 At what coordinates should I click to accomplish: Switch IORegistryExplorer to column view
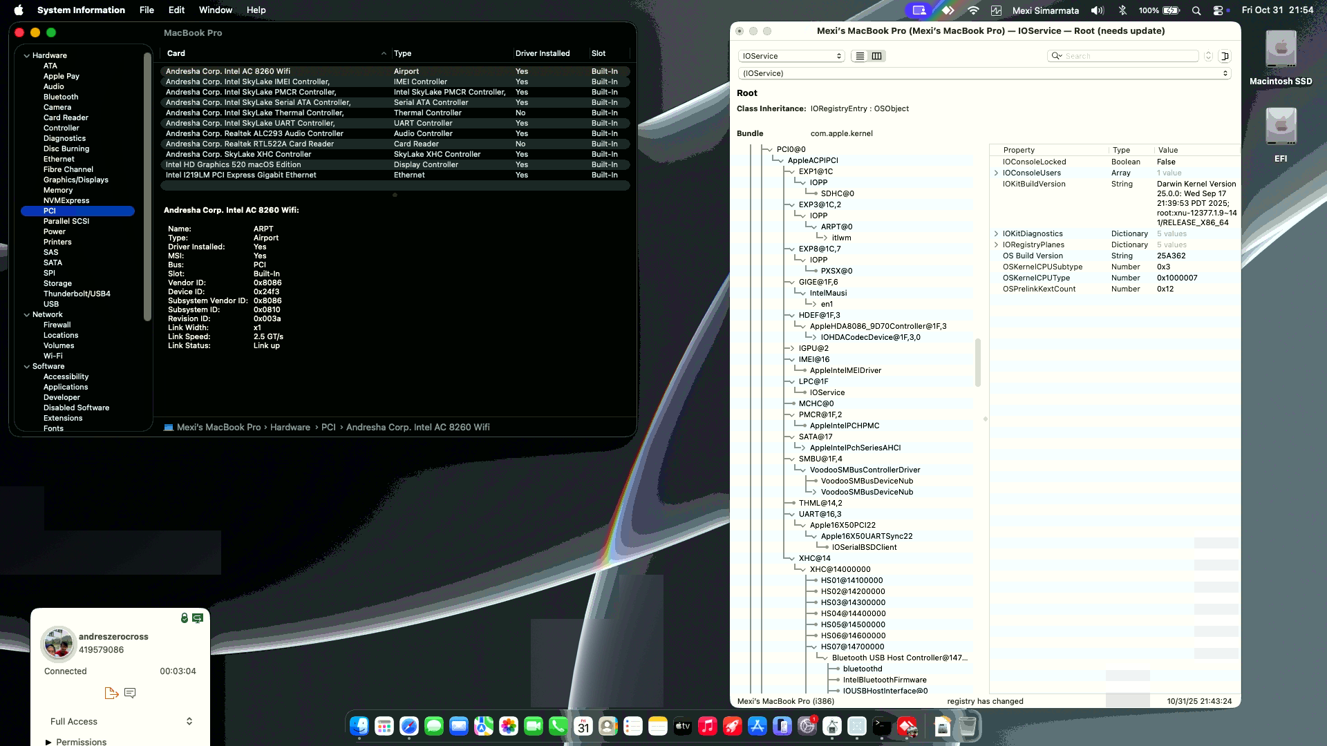pos(877,56)
